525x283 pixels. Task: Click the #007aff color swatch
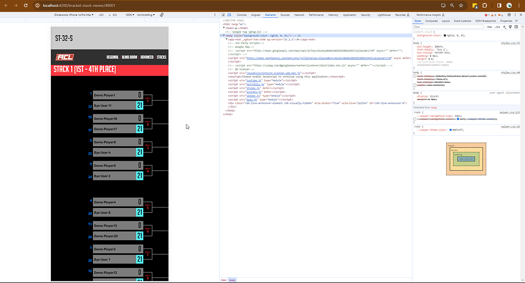(450, 130)
